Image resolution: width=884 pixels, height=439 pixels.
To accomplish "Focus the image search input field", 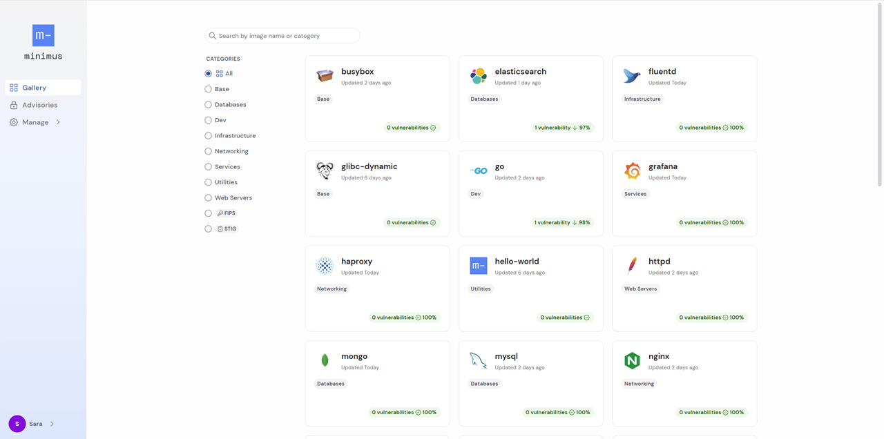I will (x=282, y=36).
